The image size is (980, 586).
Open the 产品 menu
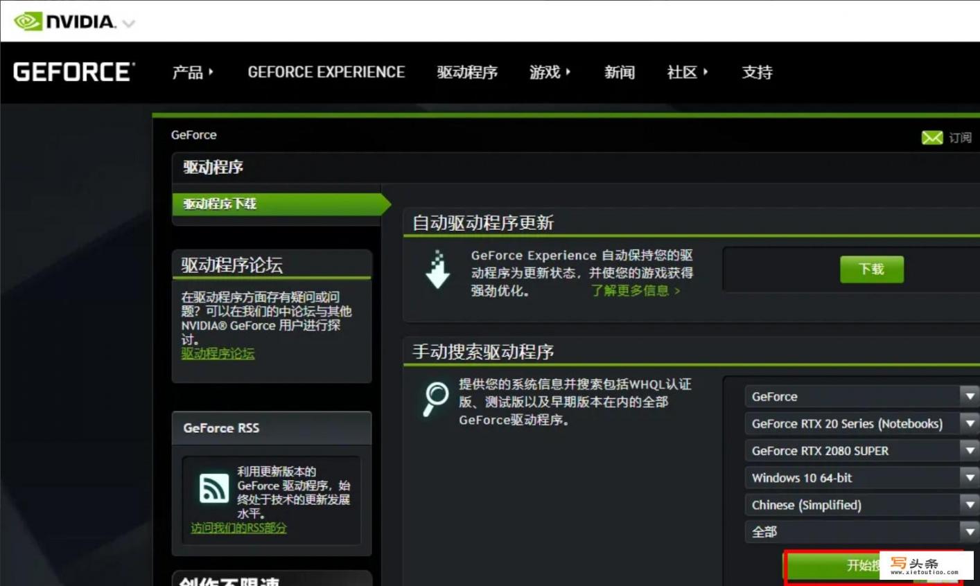pos(193,72)
